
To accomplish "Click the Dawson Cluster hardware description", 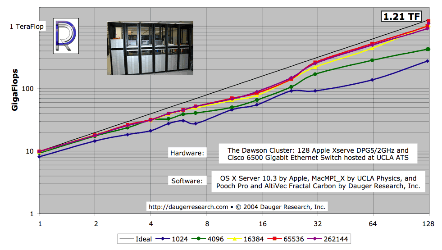I will click(318, 154).
